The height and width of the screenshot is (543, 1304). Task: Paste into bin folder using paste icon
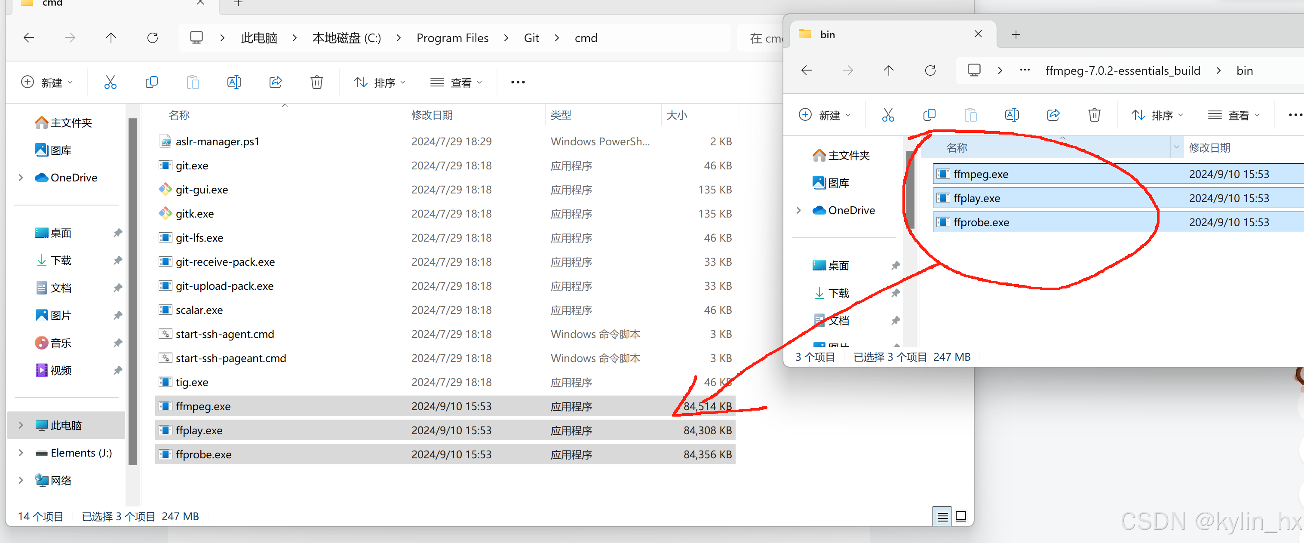point(970,115)
